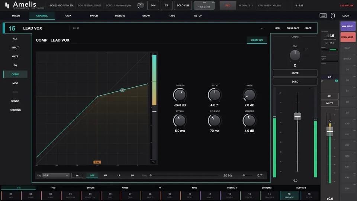Open the on-screen keyboard icon
The height and width of the screenshot is (201, 357).
click(x=323, y=16)
